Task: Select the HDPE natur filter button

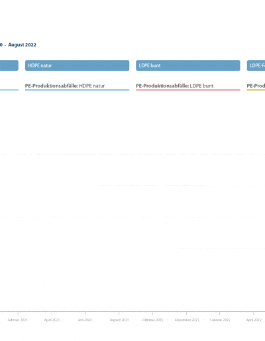Action: (x=77, y=65)
